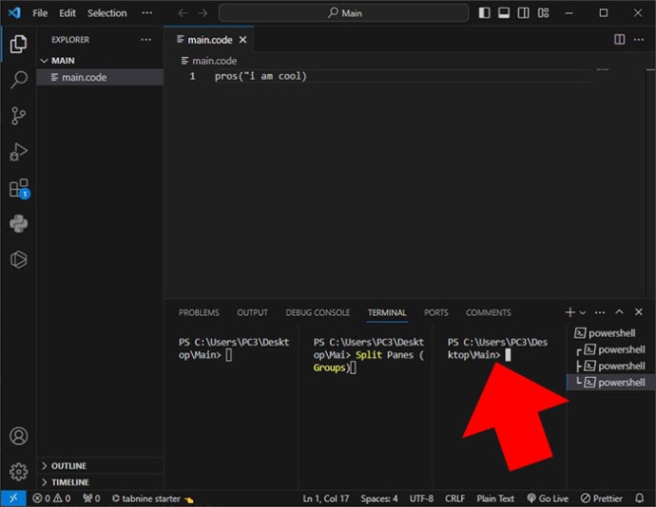Split the editor to the right
This screenshot has height=507, width=656.
[x=620, y=39]
